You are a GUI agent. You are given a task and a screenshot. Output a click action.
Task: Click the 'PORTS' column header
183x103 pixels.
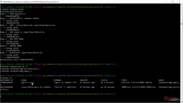(124, 80)
